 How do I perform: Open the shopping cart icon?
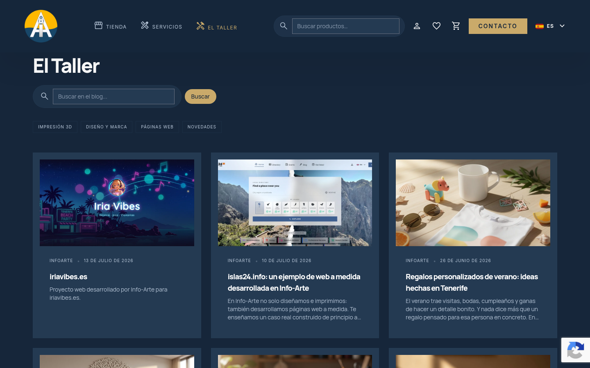[x=456, y=26]
